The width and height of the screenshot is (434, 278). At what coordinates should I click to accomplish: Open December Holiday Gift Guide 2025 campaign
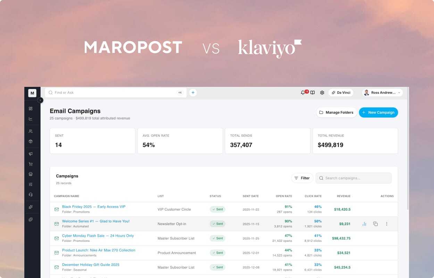(91, 265)
